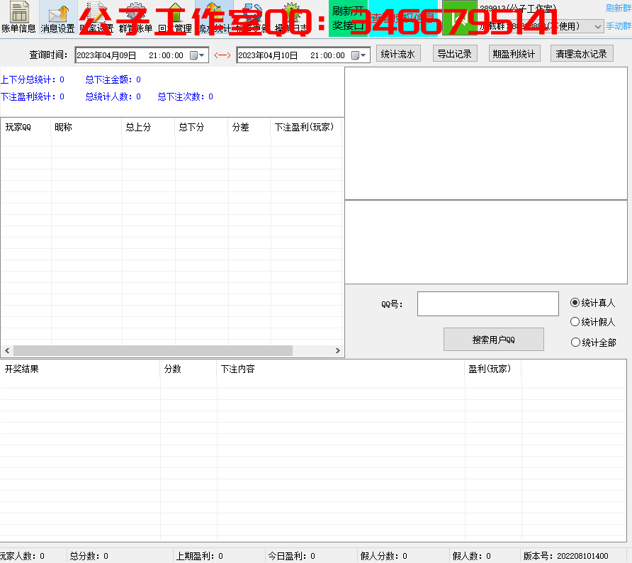Screen dimensions: 632x563
Task: Open the 群管账单 gear icon
Action: coord(136,17)
